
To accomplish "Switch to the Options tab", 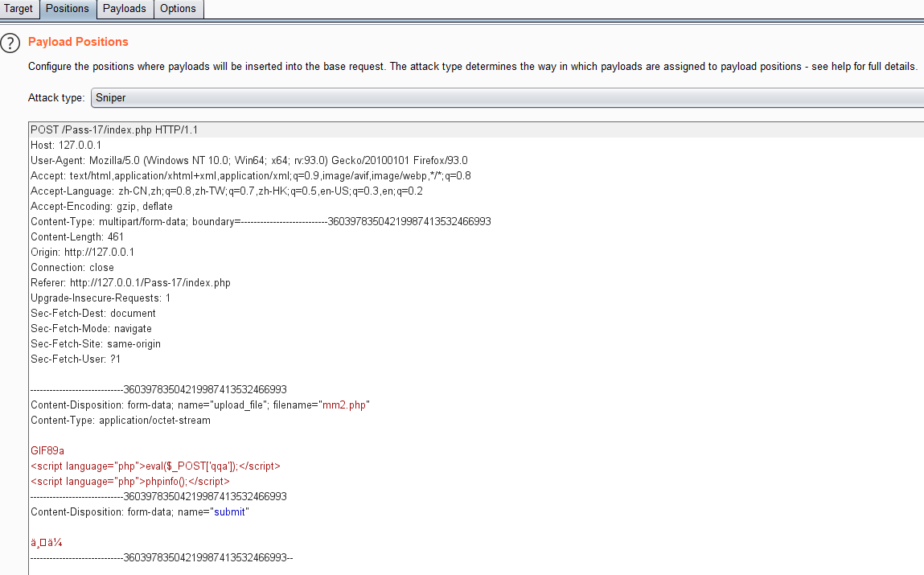I will [x=178, y=9].
